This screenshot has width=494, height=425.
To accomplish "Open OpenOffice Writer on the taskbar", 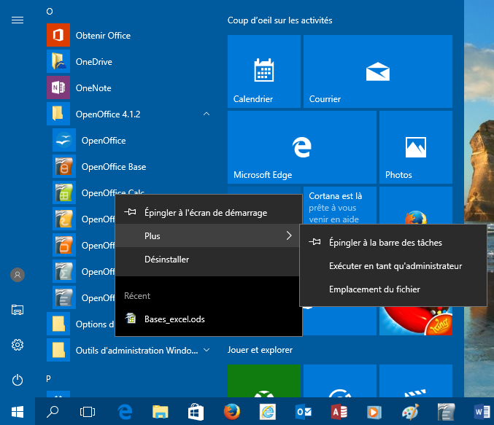I will tap(446, 412).
